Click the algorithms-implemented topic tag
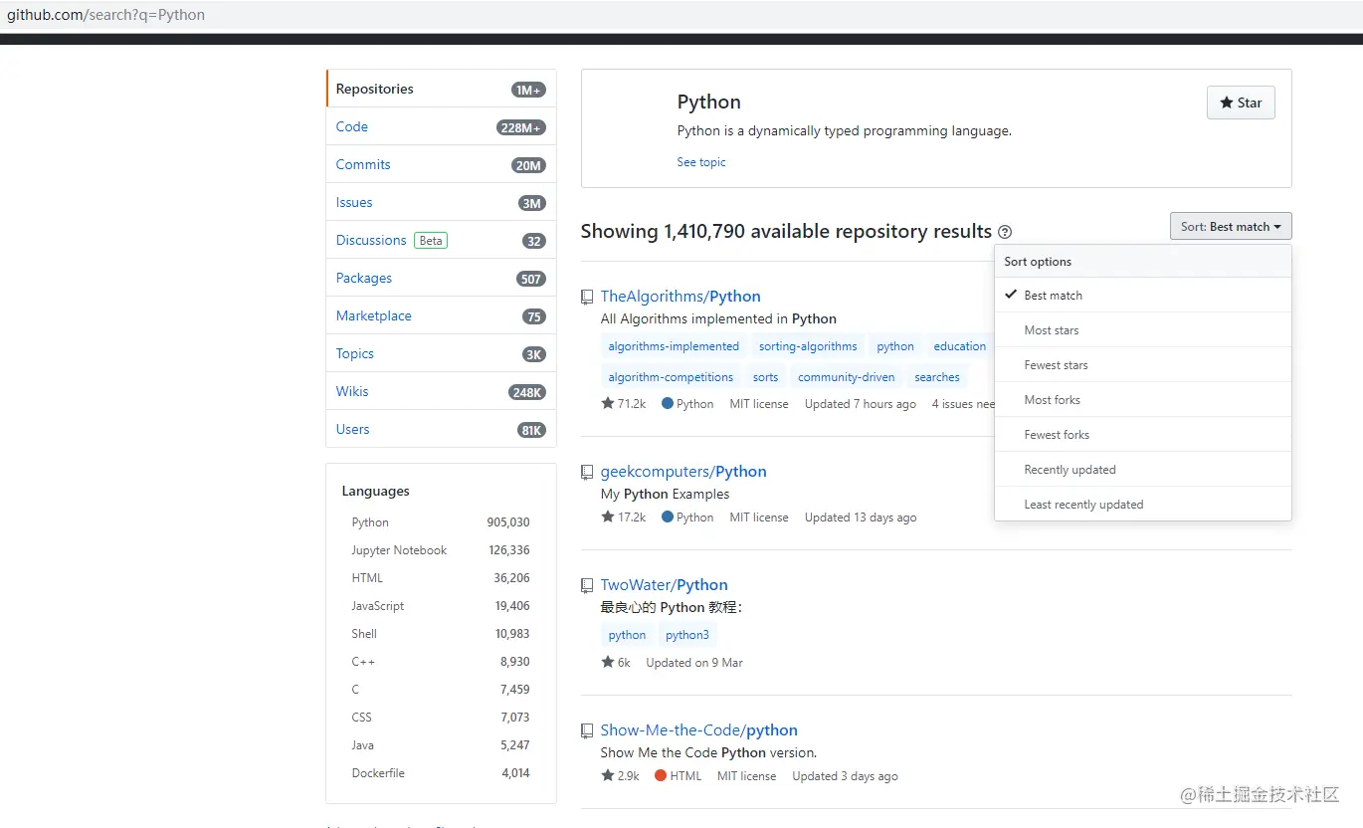 pyautogui.click(x=674, y=346)
